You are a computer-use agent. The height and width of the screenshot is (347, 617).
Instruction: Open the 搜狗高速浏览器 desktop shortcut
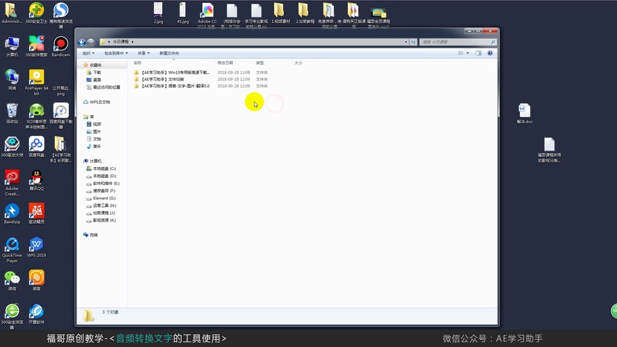coord(61,16)
